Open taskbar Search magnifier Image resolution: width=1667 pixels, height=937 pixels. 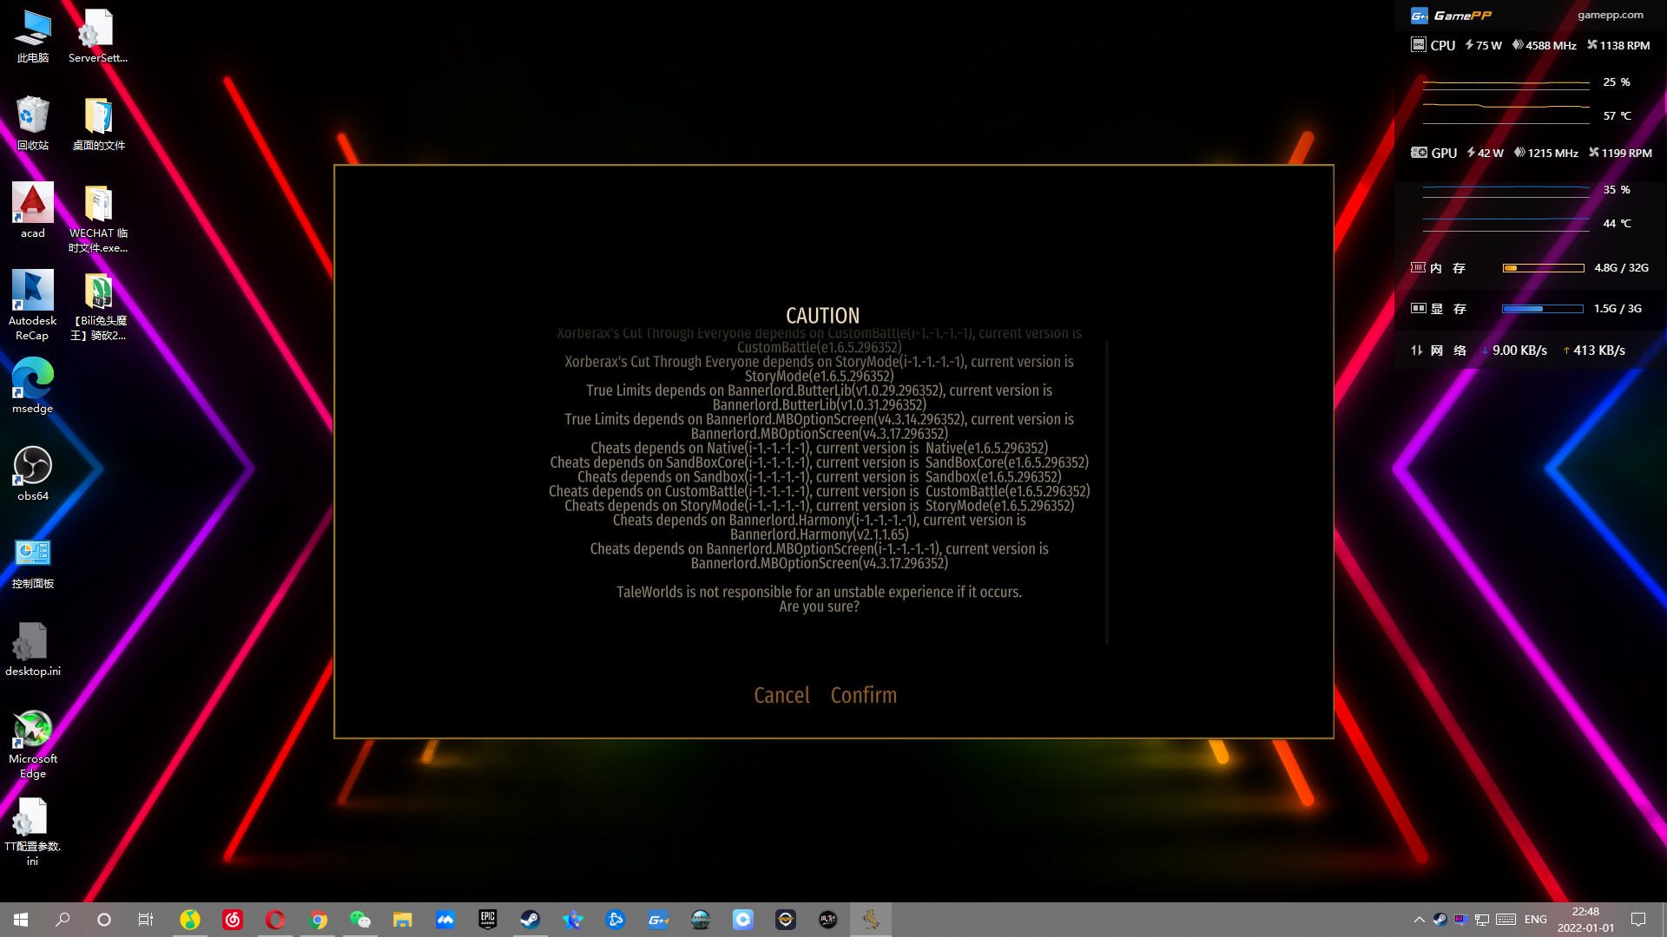63,920
